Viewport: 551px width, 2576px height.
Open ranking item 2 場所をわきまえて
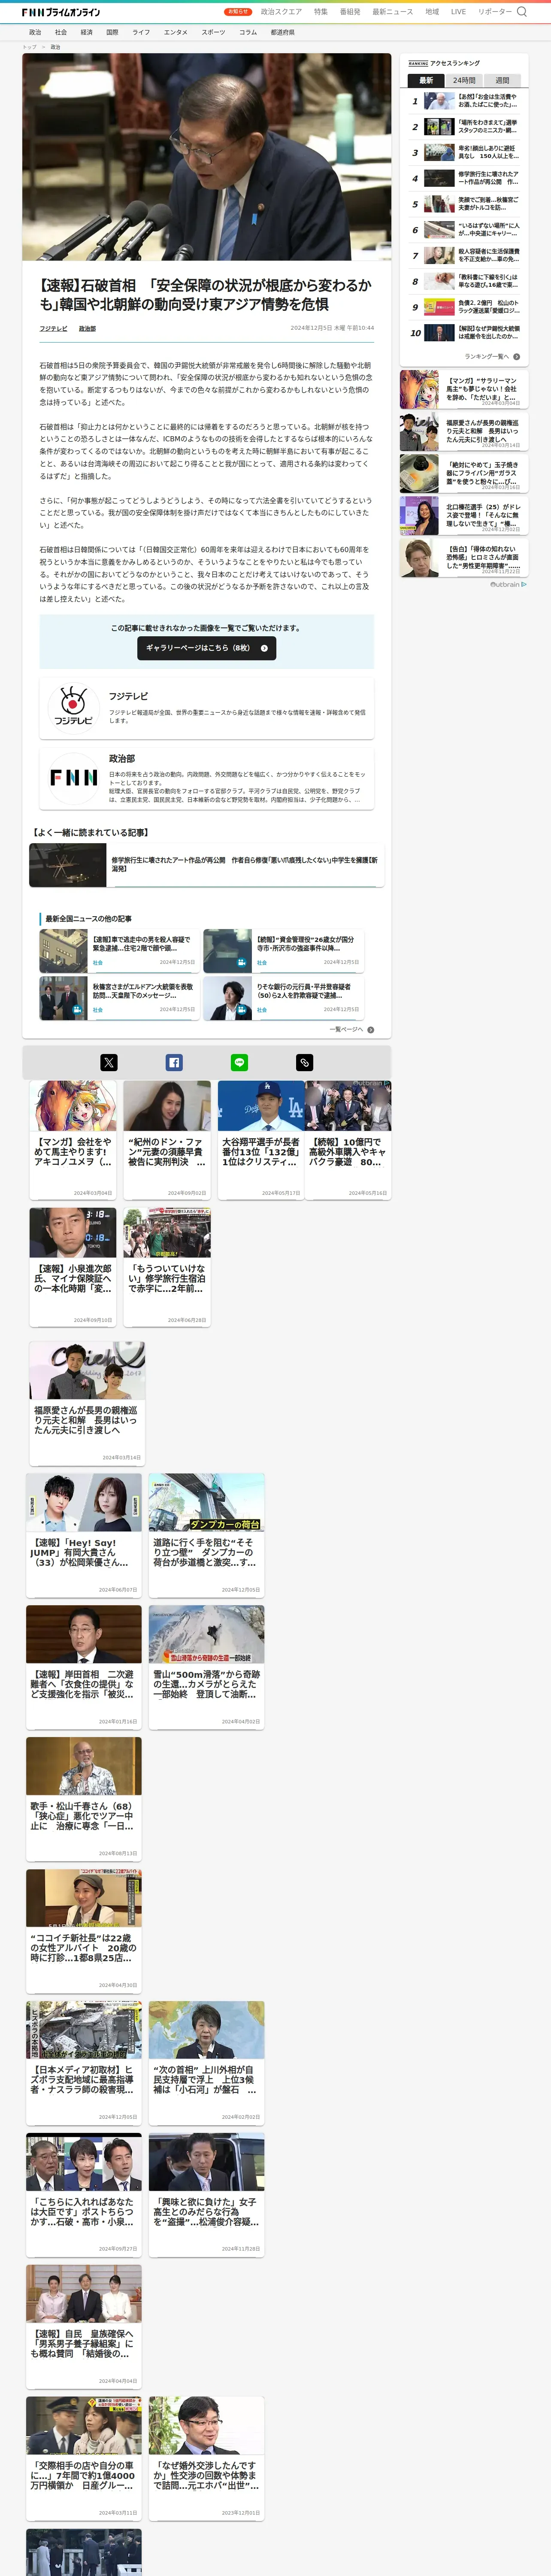[464, 127]
